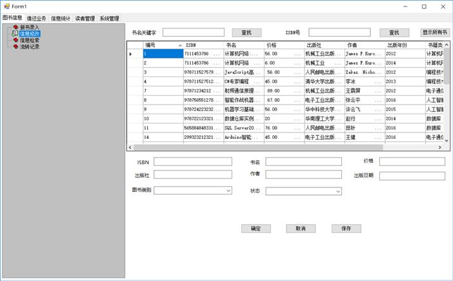Select the 系统管理 tab
The height and width of the screenshot is (281, 453).
[109, 19]
